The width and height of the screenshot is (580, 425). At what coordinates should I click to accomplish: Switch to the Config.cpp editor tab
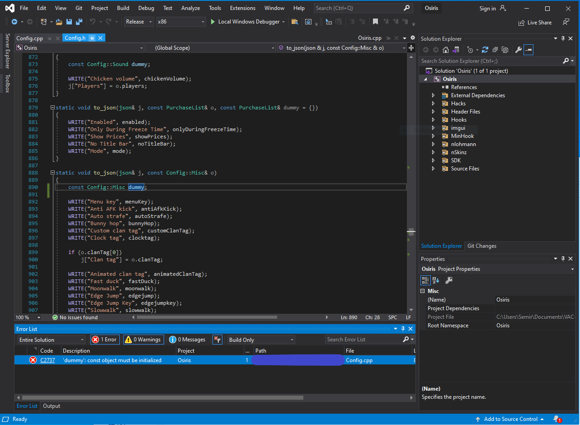point(29,38)
